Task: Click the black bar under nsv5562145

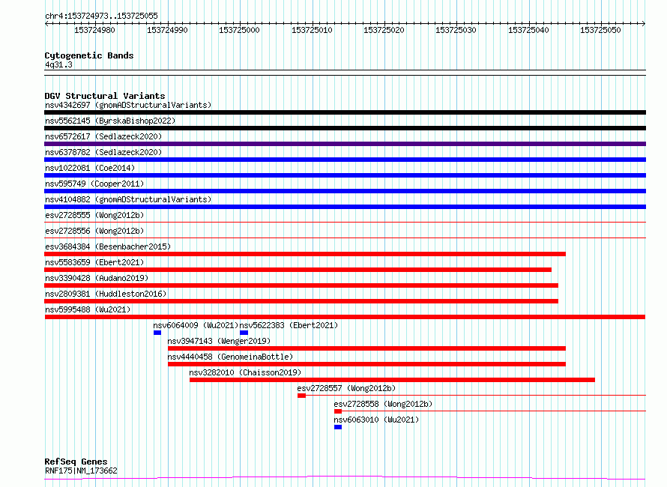Action: [x=345, y=128]
